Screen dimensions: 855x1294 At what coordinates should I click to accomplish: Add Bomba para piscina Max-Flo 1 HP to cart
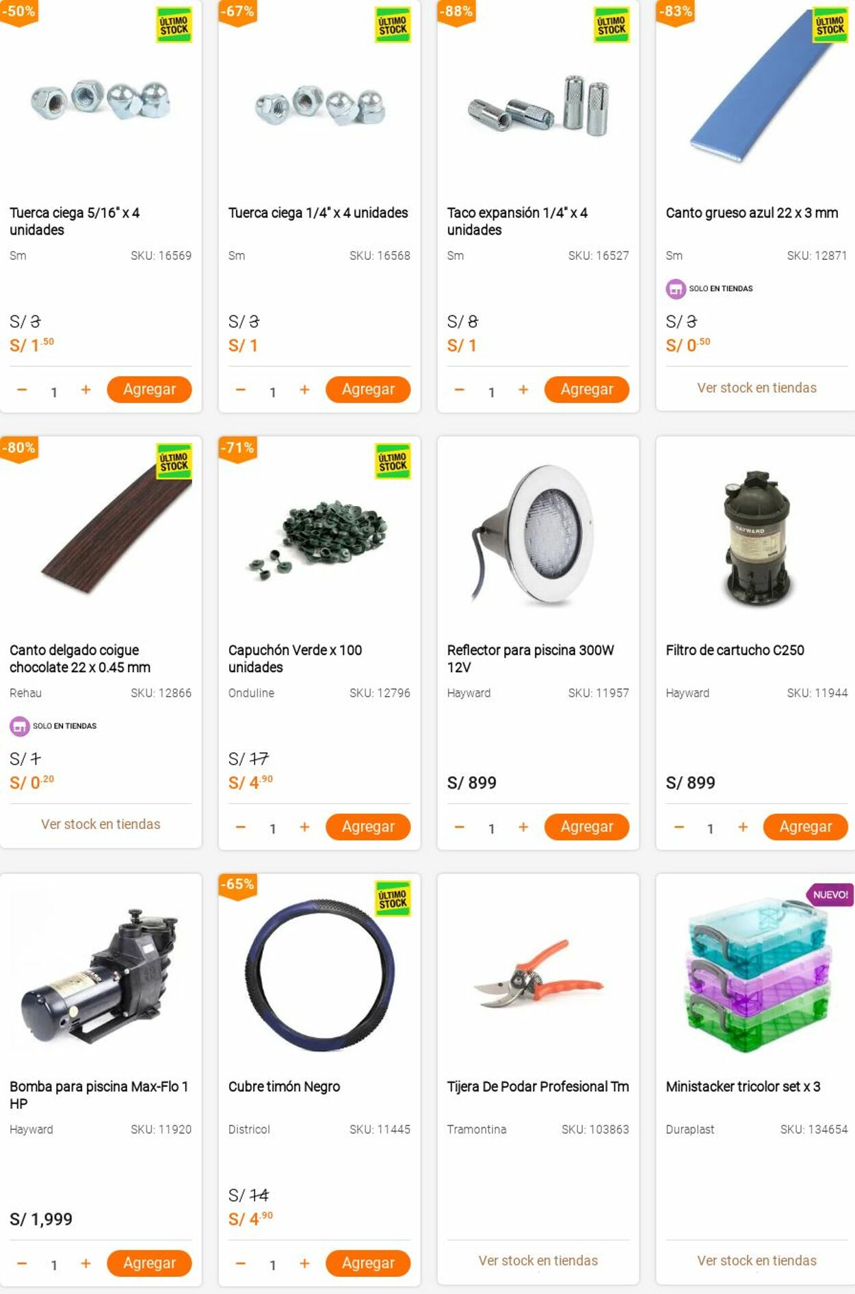[x=149, y=1263]
